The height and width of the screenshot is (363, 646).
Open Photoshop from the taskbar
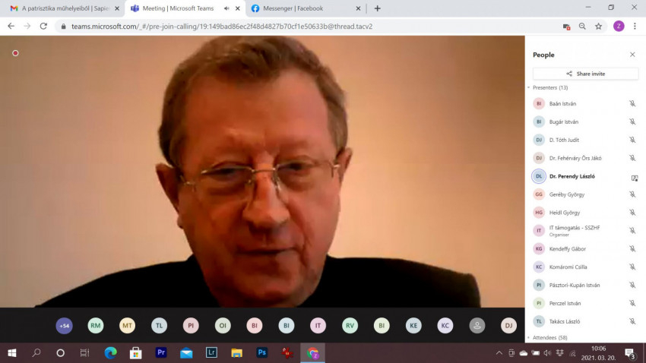point(261,353)
